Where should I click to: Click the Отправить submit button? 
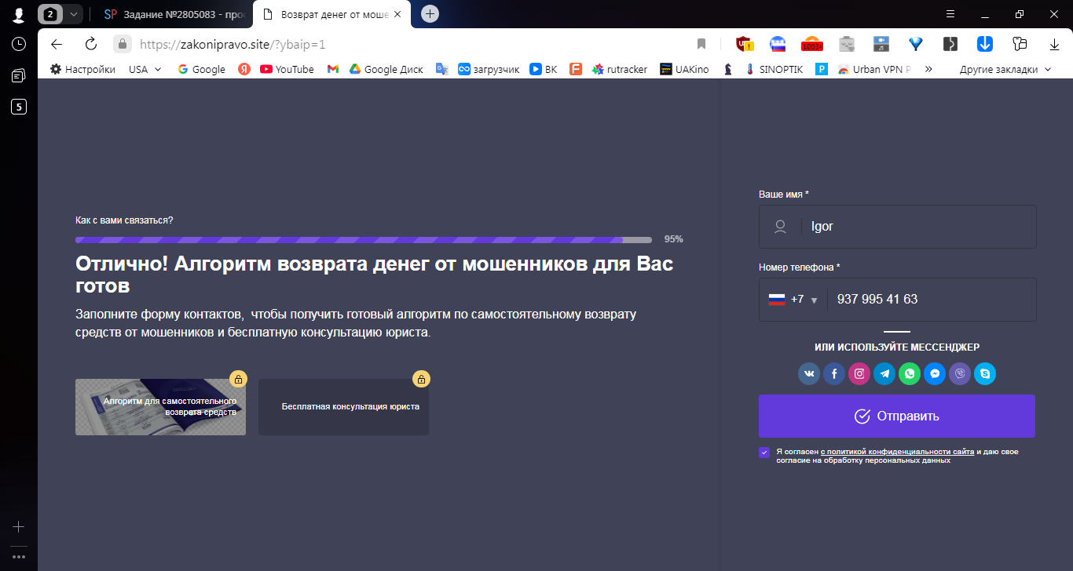point(896,416)
